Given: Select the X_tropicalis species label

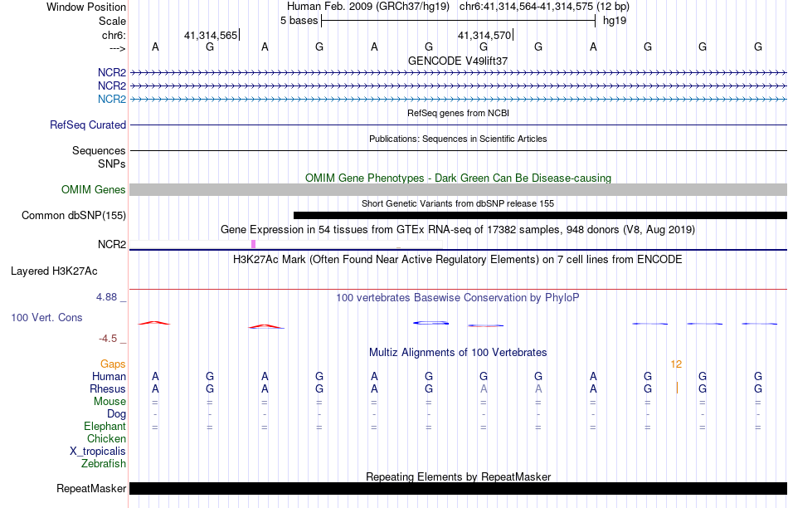Looking at the screenshot, I should [98, 452].
